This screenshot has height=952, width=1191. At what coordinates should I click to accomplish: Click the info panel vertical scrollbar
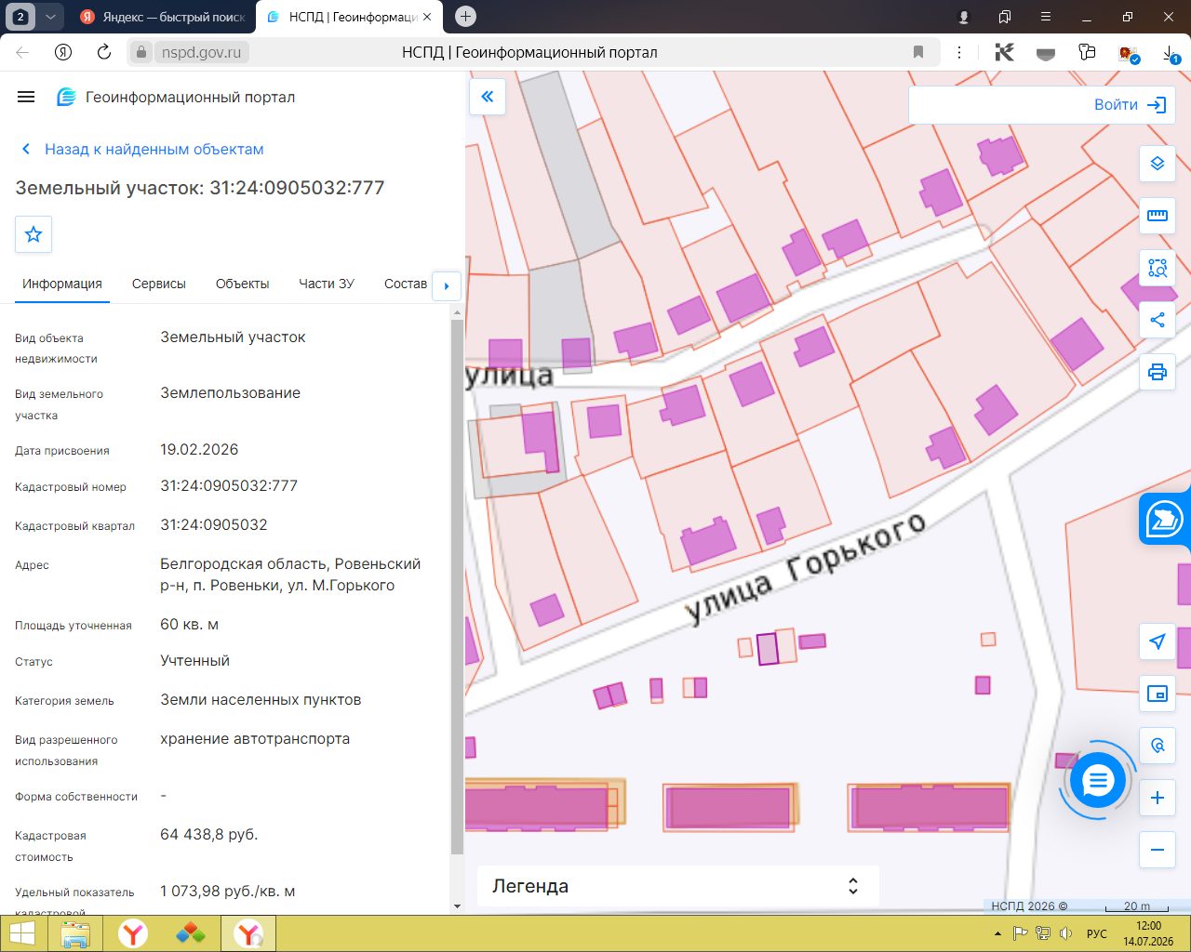pyautogui.click(x=457, y=586)
